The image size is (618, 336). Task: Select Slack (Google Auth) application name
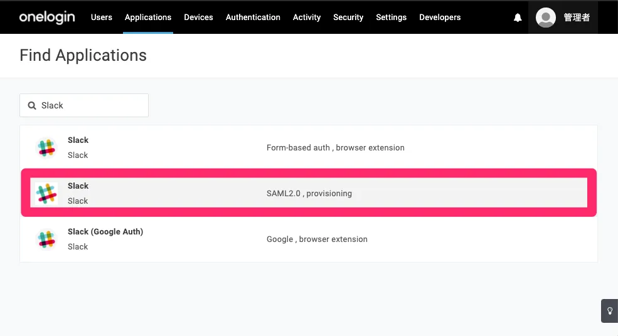tap(105, 232)
